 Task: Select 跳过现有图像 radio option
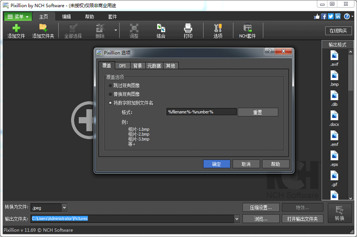coord(111,85)
